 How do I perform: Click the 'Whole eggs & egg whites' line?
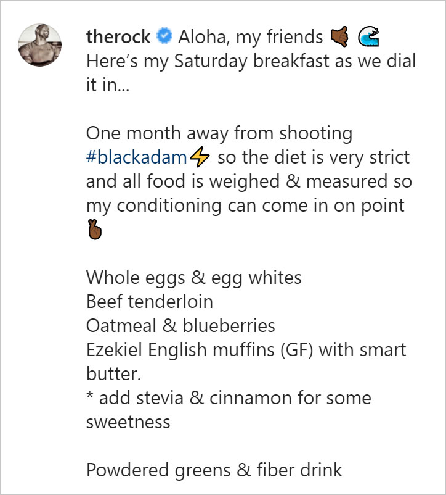click(194, 277)
